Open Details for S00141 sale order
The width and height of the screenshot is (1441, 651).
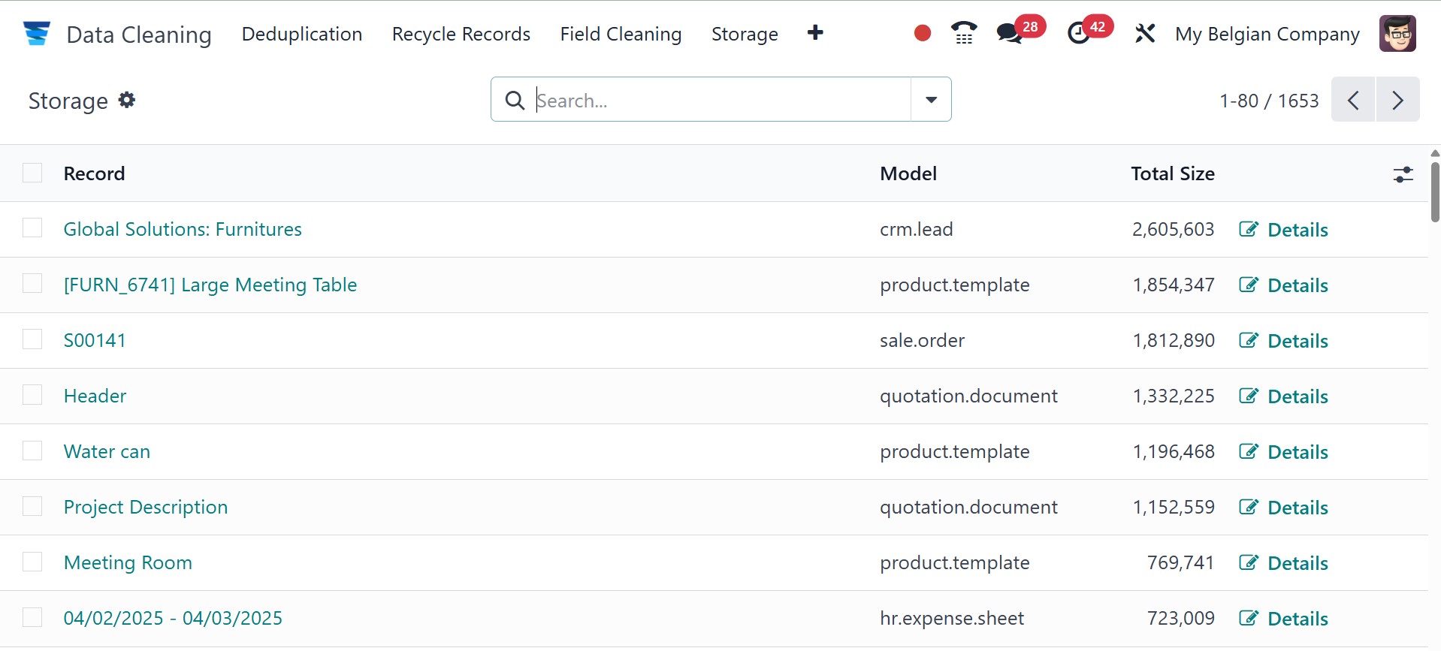1284,341
